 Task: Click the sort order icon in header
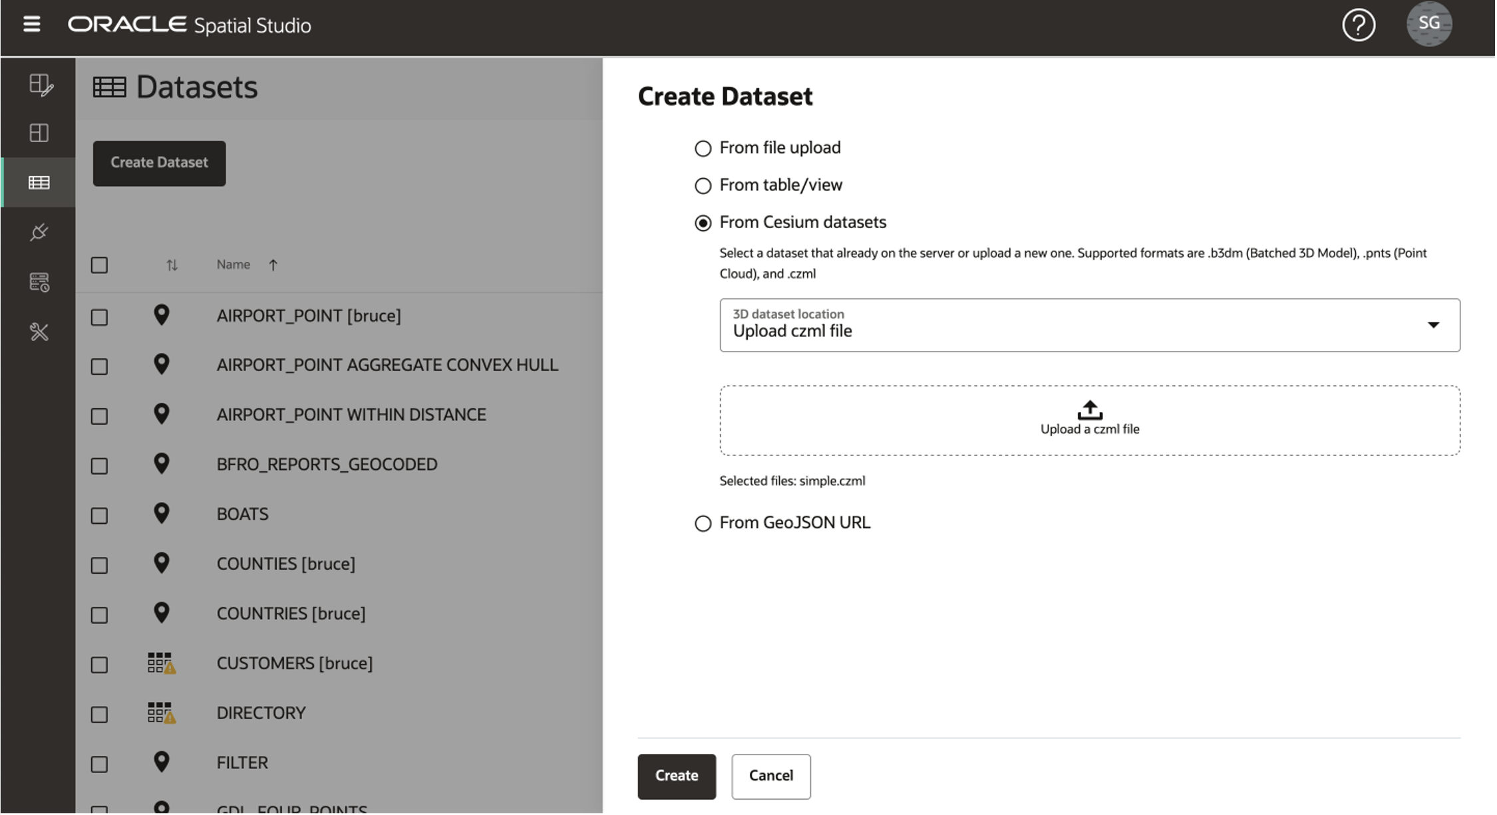tap(172, 265)
